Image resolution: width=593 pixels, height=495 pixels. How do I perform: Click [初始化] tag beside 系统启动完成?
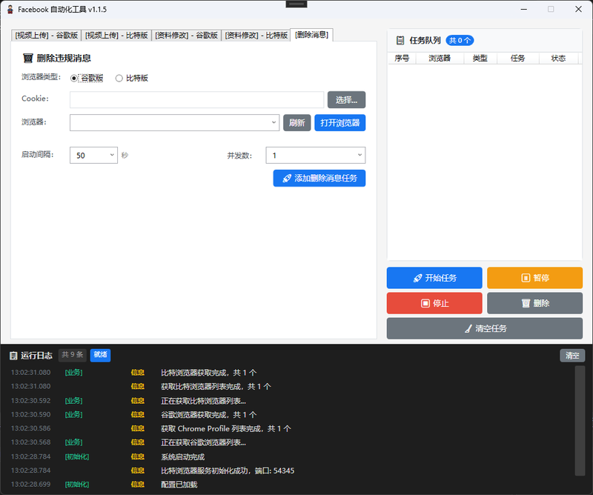click(x=77, y=456)
